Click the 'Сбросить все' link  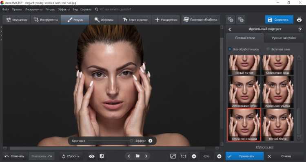[265, 147]
